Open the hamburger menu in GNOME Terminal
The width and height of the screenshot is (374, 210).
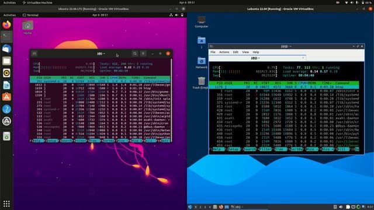point(143,54)
